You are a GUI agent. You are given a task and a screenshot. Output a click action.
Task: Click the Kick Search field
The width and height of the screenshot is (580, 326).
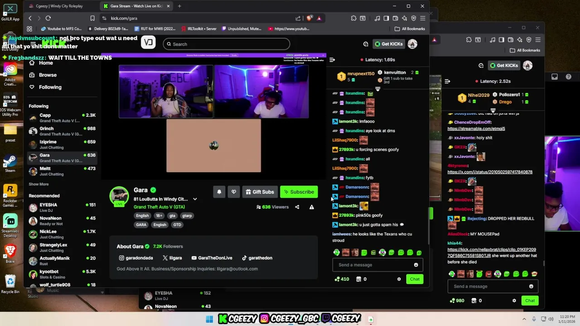pos(226,44)
